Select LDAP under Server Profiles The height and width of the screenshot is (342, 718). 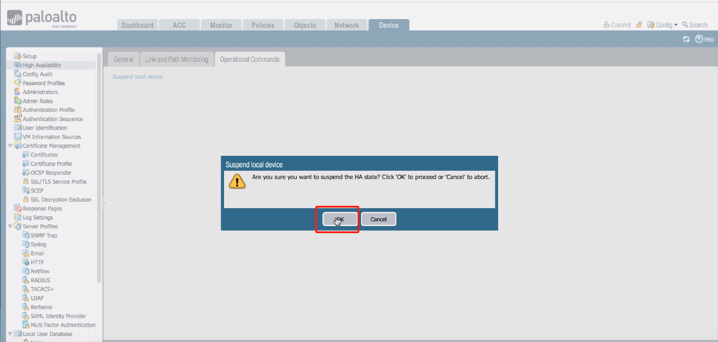coord(37,297)
